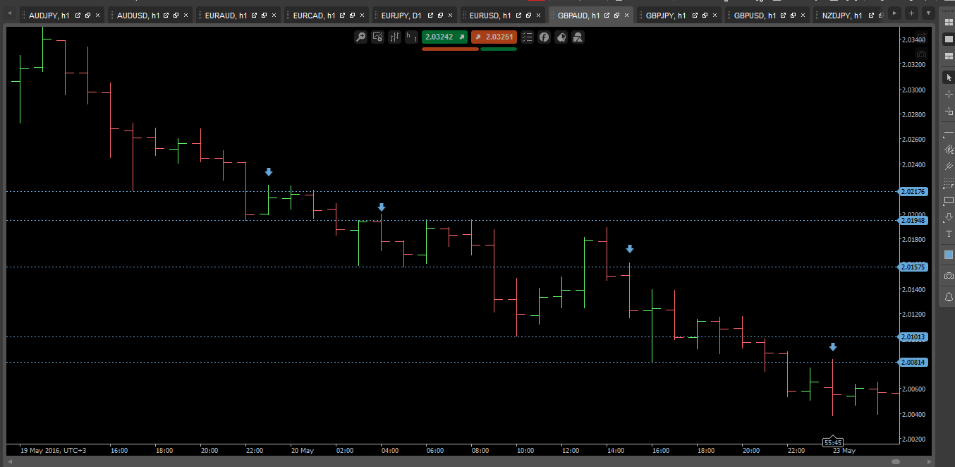Screen dimensions: 955x467
Task: Detach the AUDUSD chart tab
Action: tap(166, 15)
